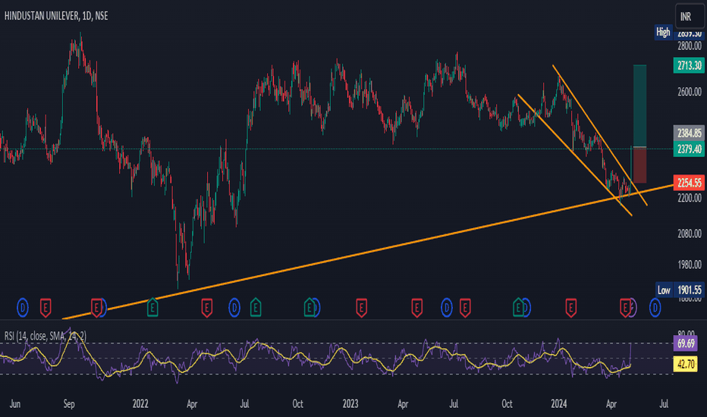
Task: Open the green earnings marker near October 2023
Action: click(x=518, y=308)
